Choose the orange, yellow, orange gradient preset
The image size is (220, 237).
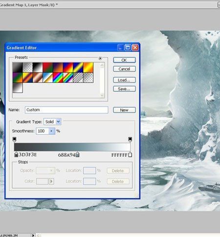[x=88, y=67]
